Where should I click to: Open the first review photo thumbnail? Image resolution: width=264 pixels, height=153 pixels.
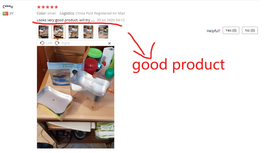(x=44, y=32)
